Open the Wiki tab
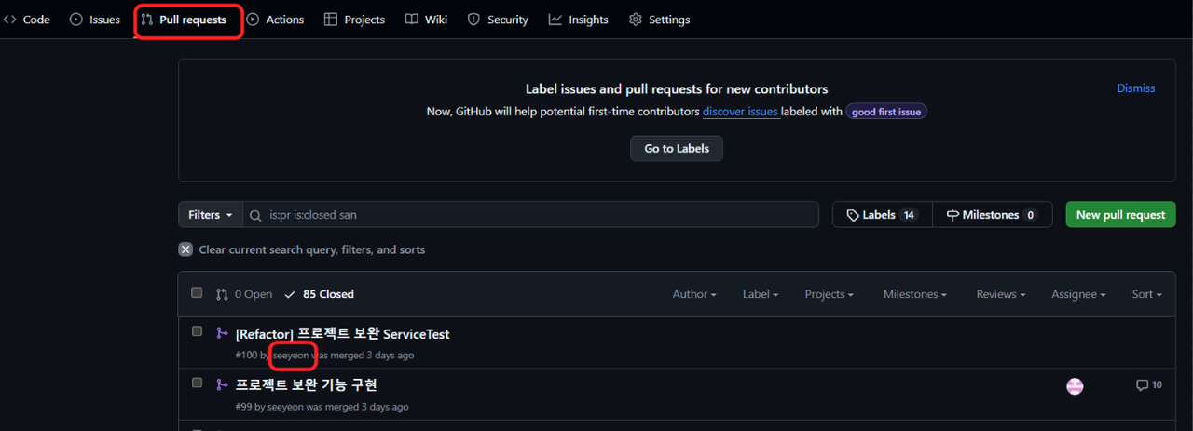The image size is (1193, 431). click(427, 20)
